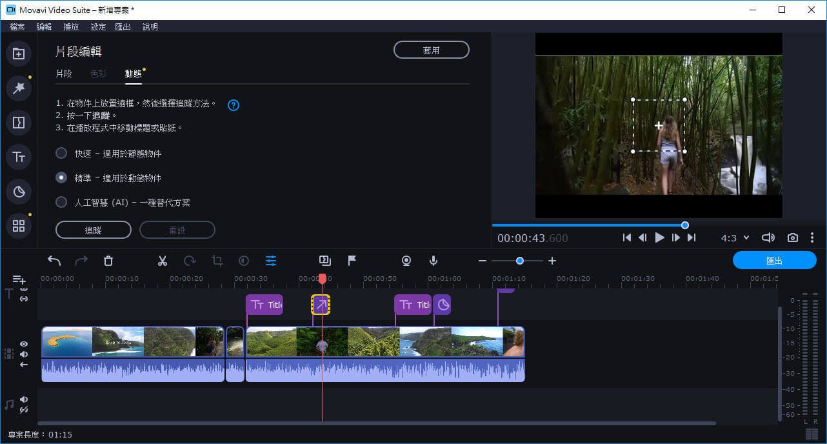This screenshot has width=827, height=444.
Task: Add a new track to timeline
Action: point(19,279)
